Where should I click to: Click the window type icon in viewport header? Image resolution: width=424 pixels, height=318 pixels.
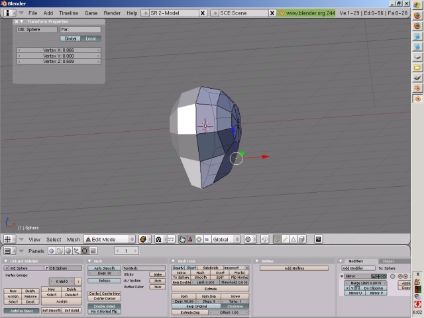(8, 239)
